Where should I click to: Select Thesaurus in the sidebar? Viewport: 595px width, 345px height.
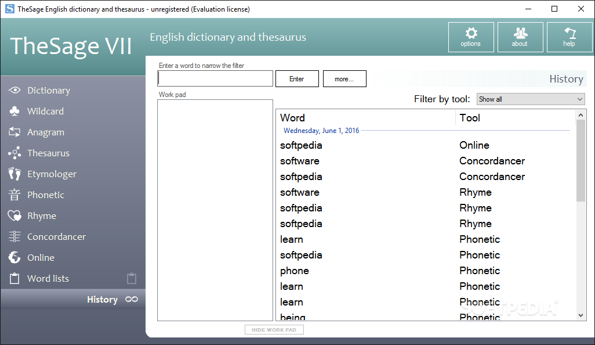click(49, 153)
